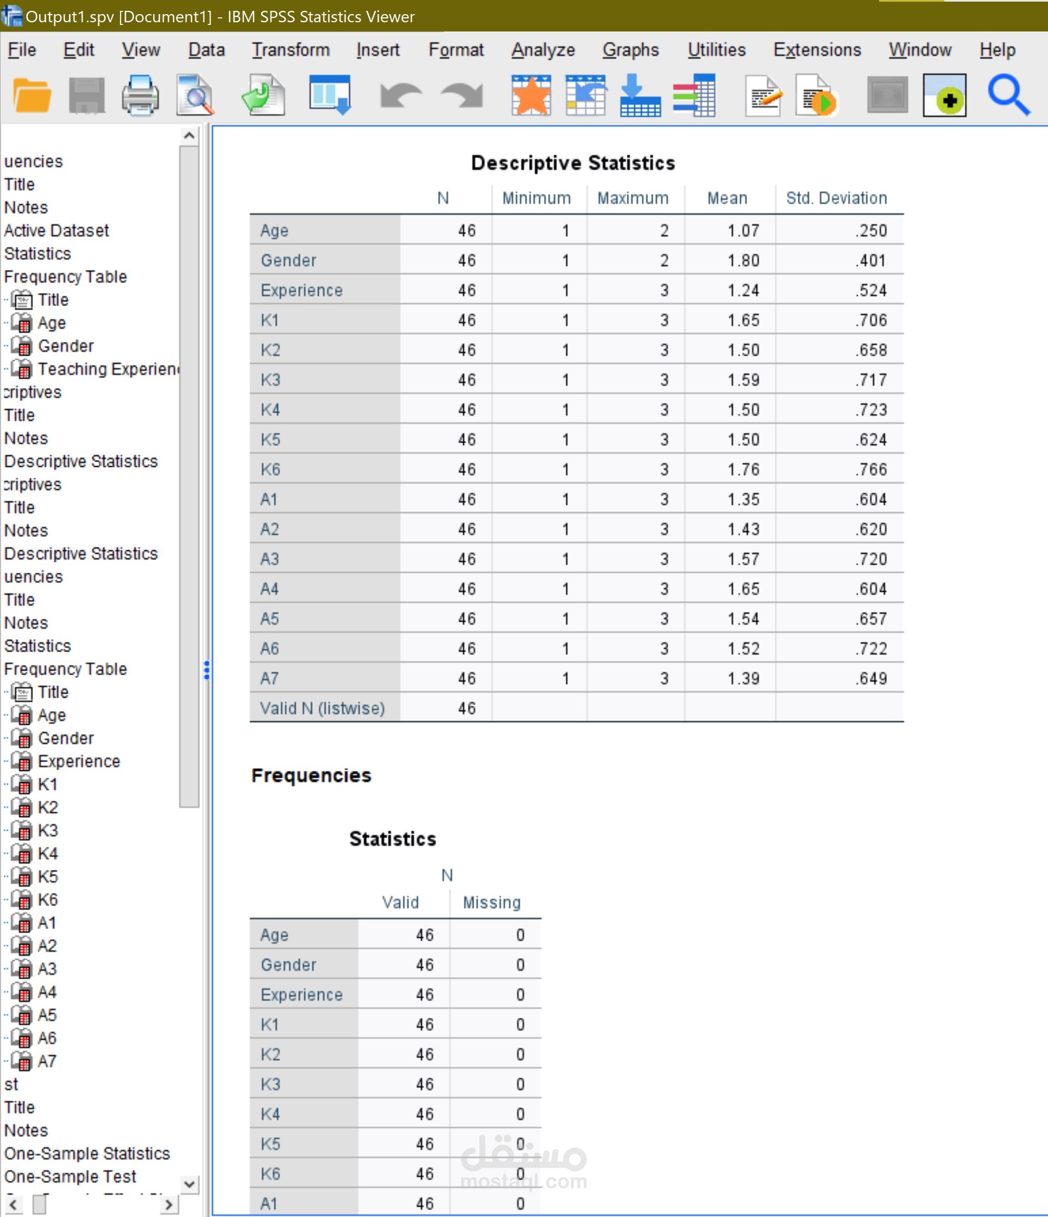Click pane splitter dots handle
Viewport: 1048px width, 1217px height.
click(206, 670)
